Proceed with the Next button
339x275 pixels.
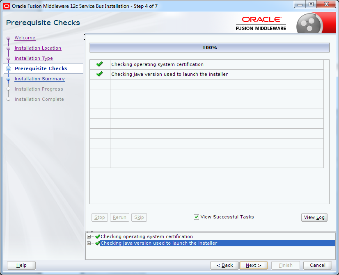coord(253,265)
